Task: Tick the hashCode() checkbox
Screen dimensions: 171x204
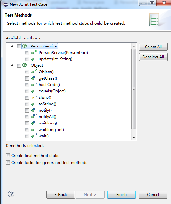Action: [x=27, y=85]
